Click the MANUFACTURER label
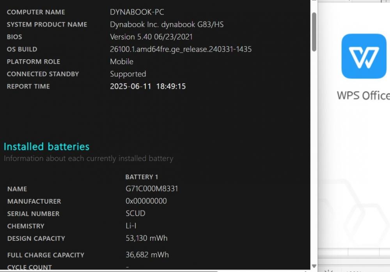390x272 pixels. click(34, 201)
